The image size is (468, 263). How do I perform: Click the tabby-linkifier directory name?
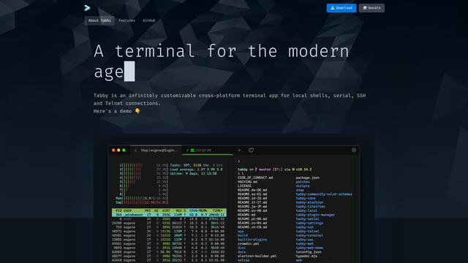click(310, 206)
